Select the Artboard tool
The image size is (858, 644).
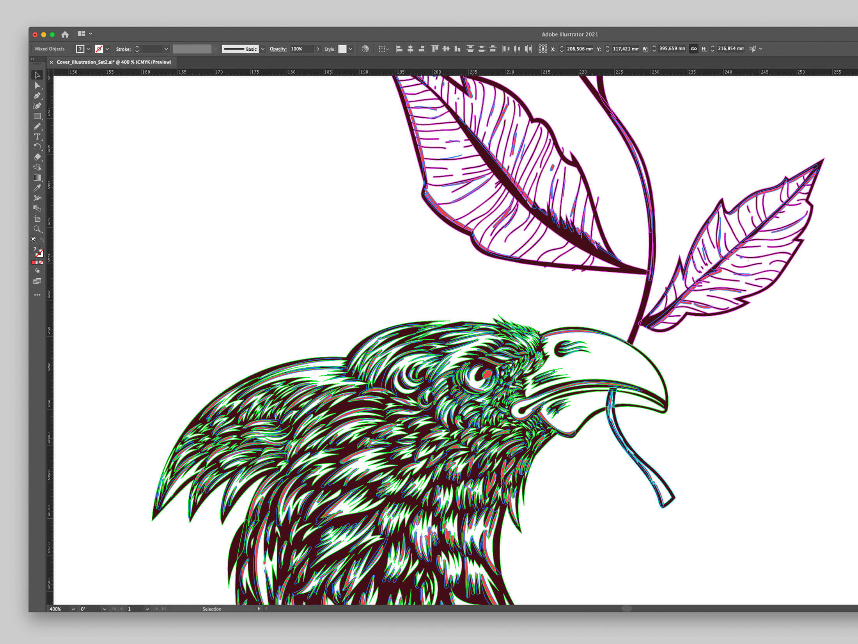[37, 219]
